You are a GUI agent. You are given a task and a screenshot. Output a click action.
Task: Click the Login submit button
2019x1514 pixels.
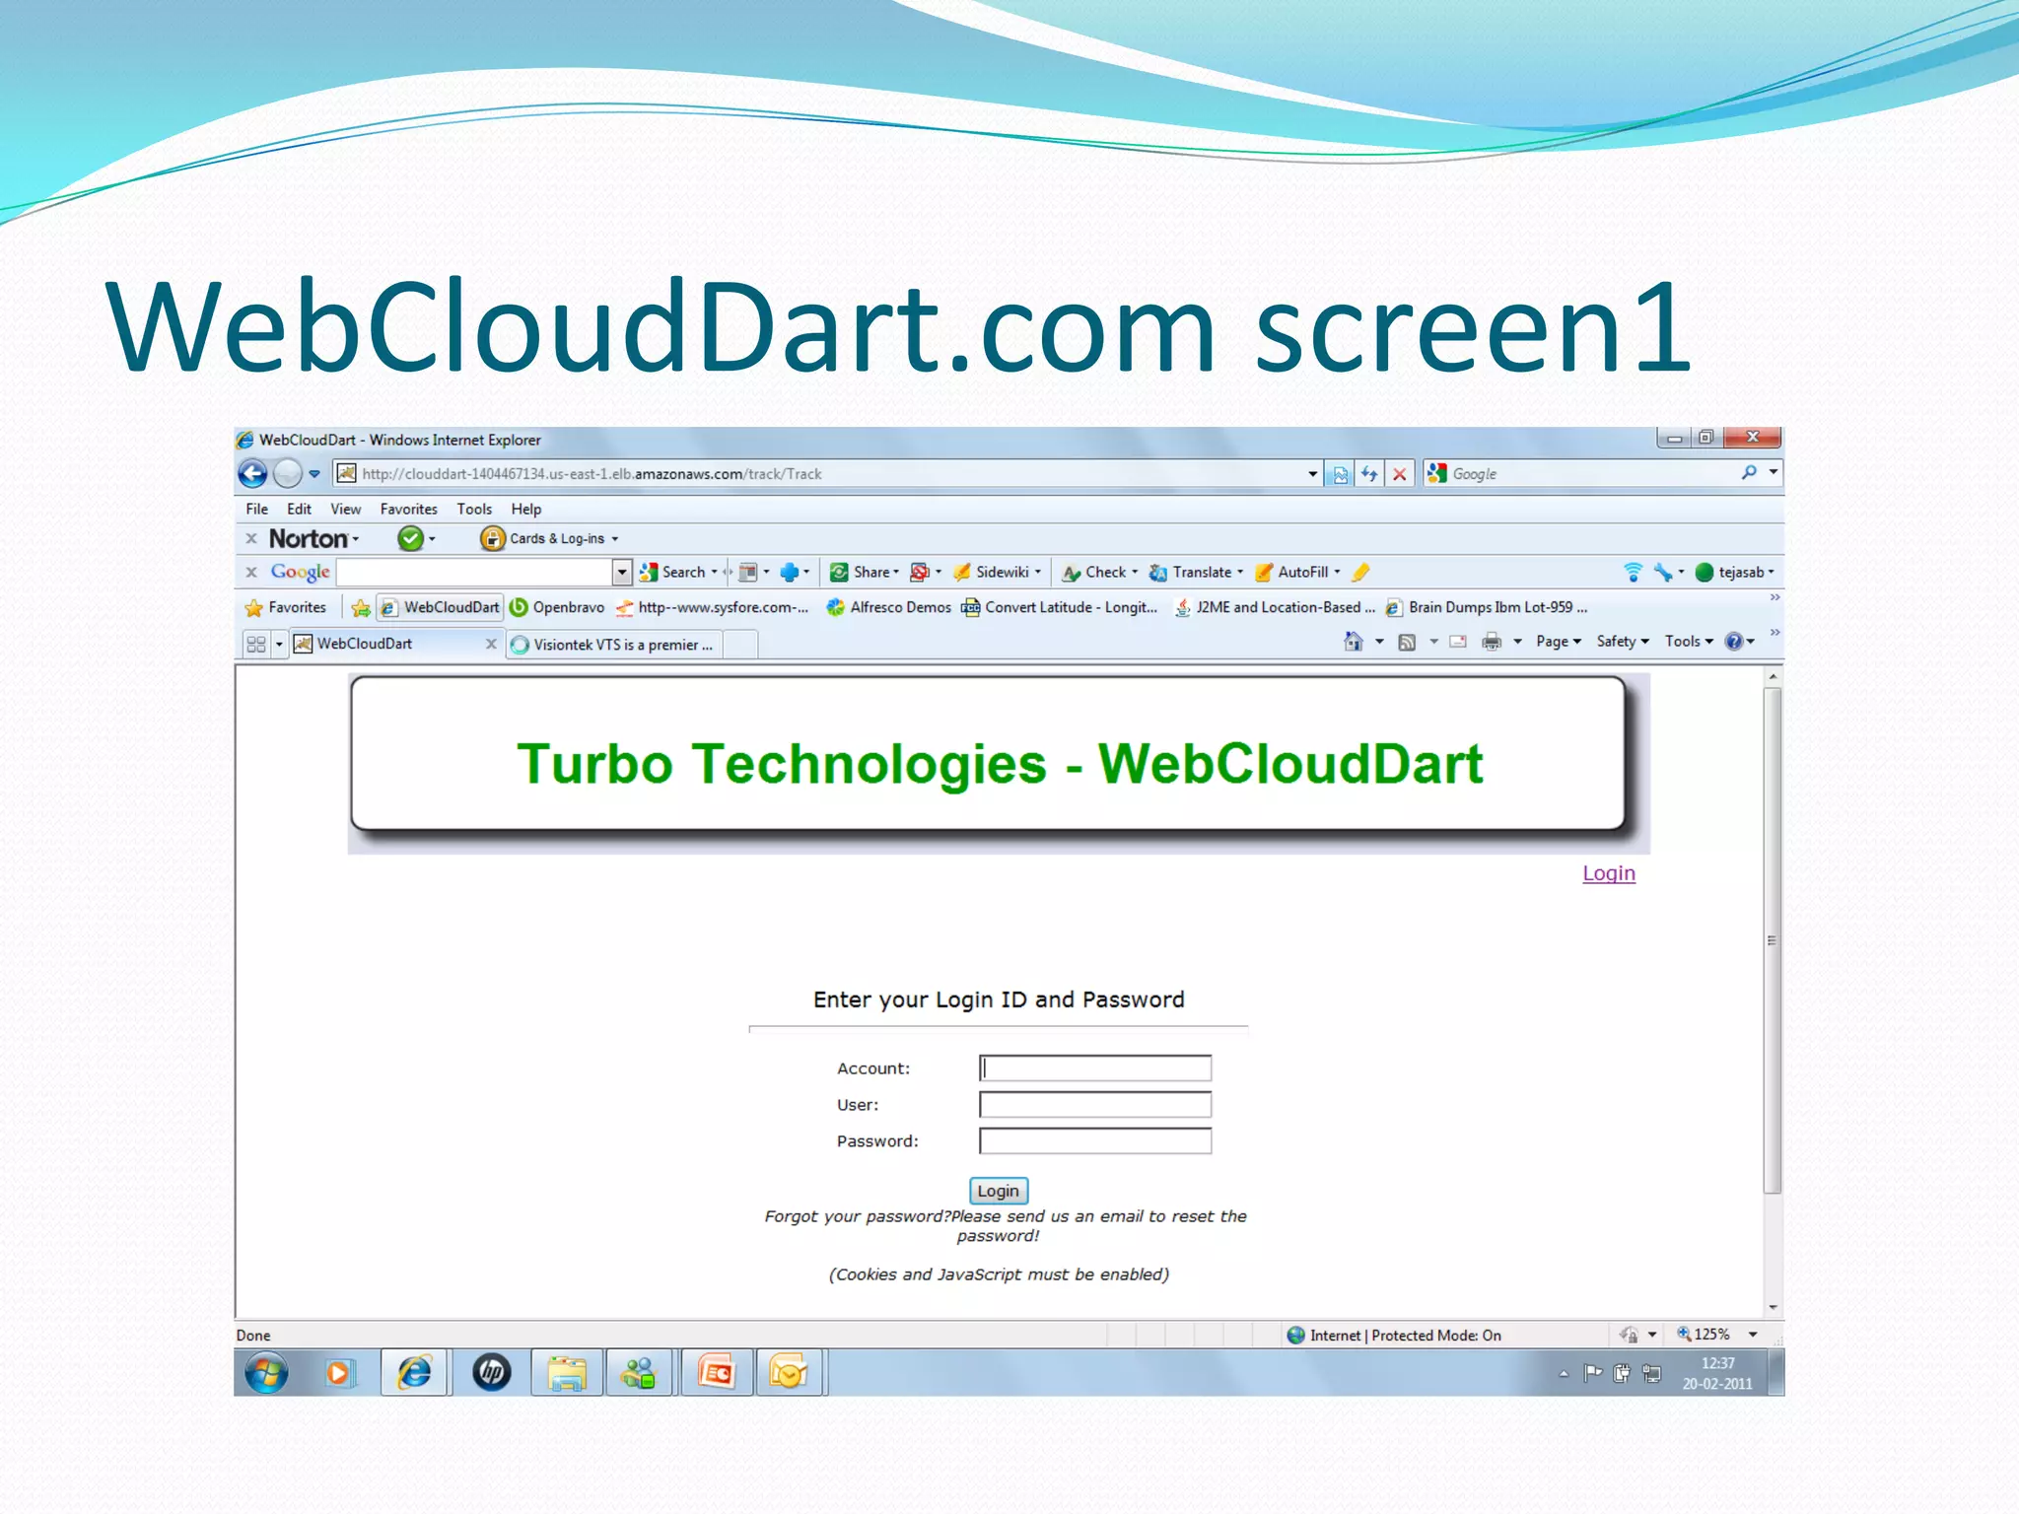[999, 1191]
